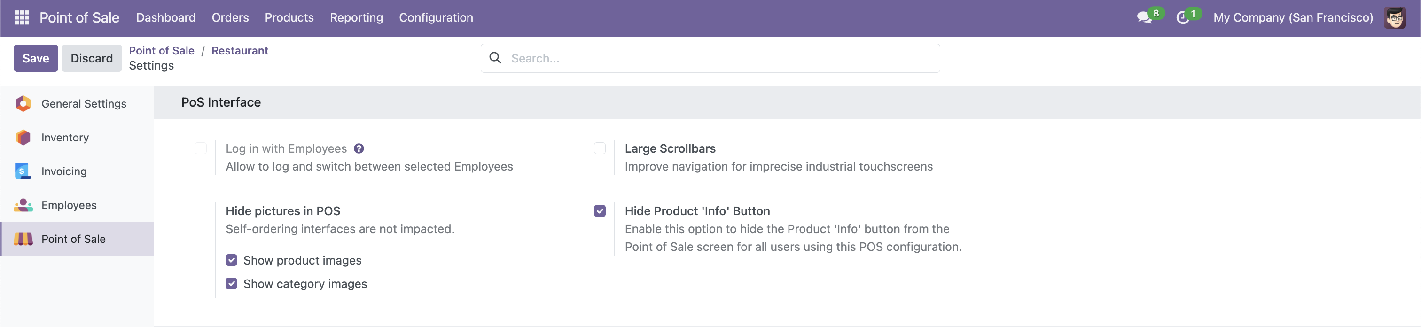Open the Orders menu
1421x327 pixels.
(230, 18)
